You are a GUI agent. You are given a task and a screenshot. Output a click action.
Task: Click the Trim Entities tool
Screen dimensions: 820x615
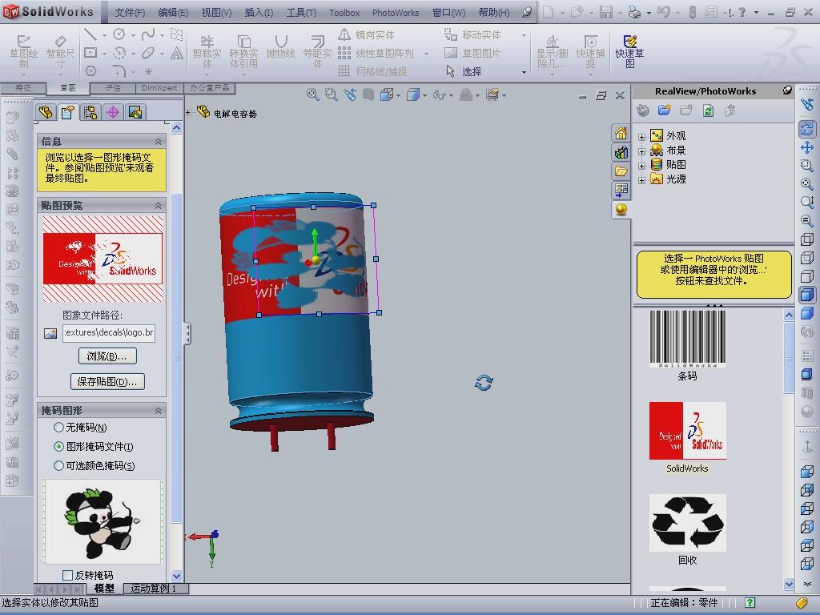pos(207,52)
